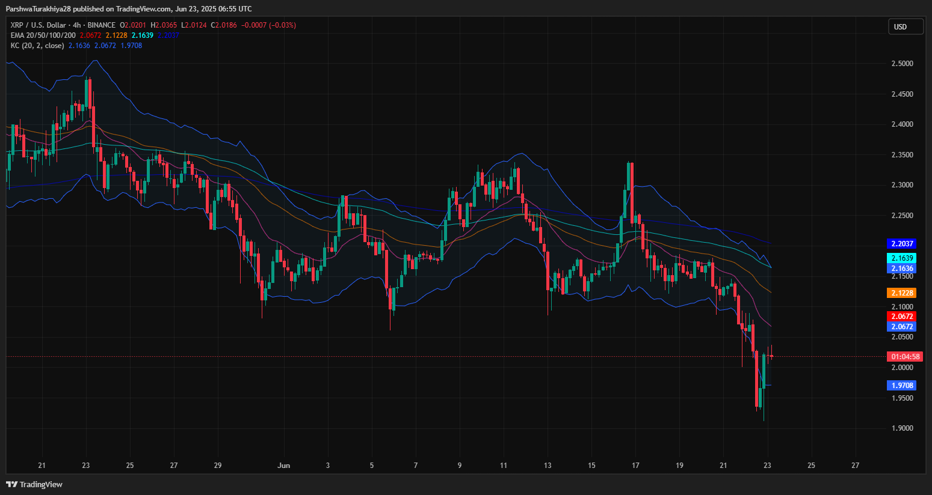Click the 23 date label under latest candle
This screenshot has height=495, width=932.
click(767, 466)
